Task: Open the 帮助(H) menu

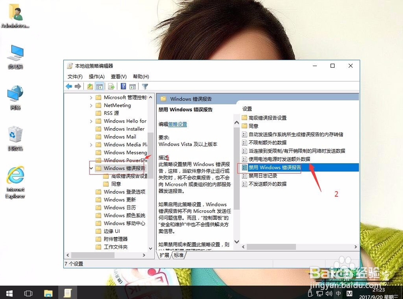Action: (x=141, y=76)
